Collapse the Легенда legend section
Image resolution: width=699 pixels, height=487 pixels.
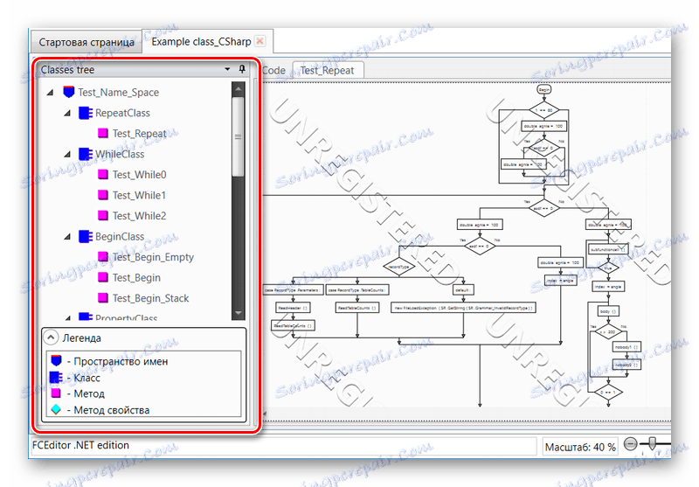pos(51,337)
